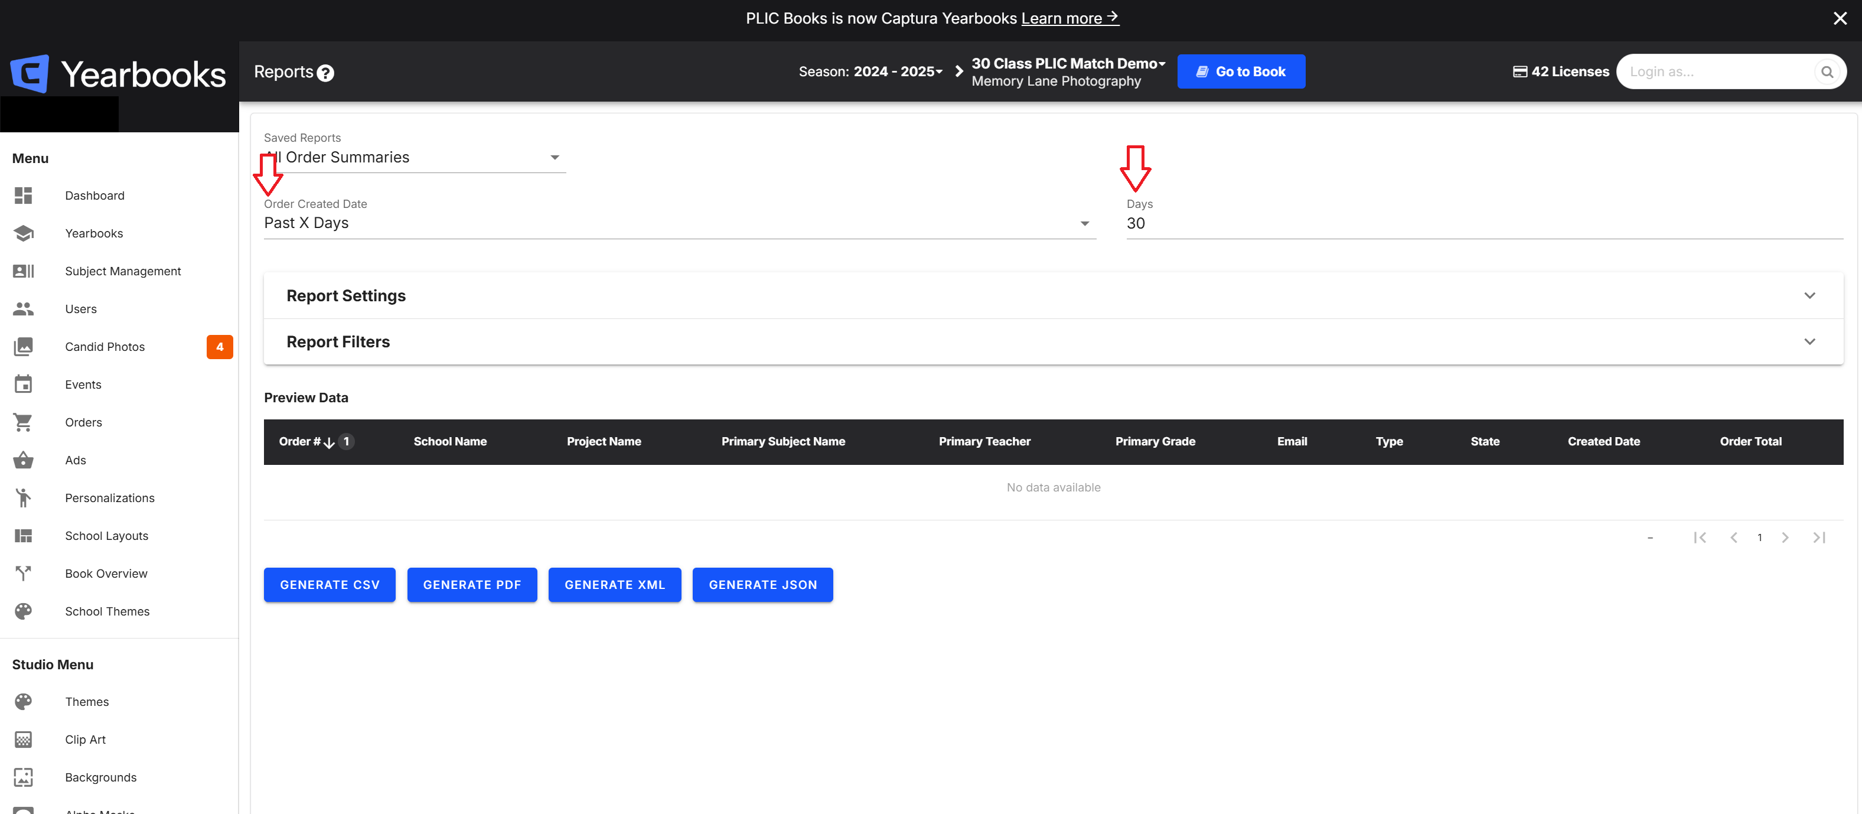Screen dimensions: 1862x814
Task: Click the Backgrounds image icon
Action: click(23, 777)
